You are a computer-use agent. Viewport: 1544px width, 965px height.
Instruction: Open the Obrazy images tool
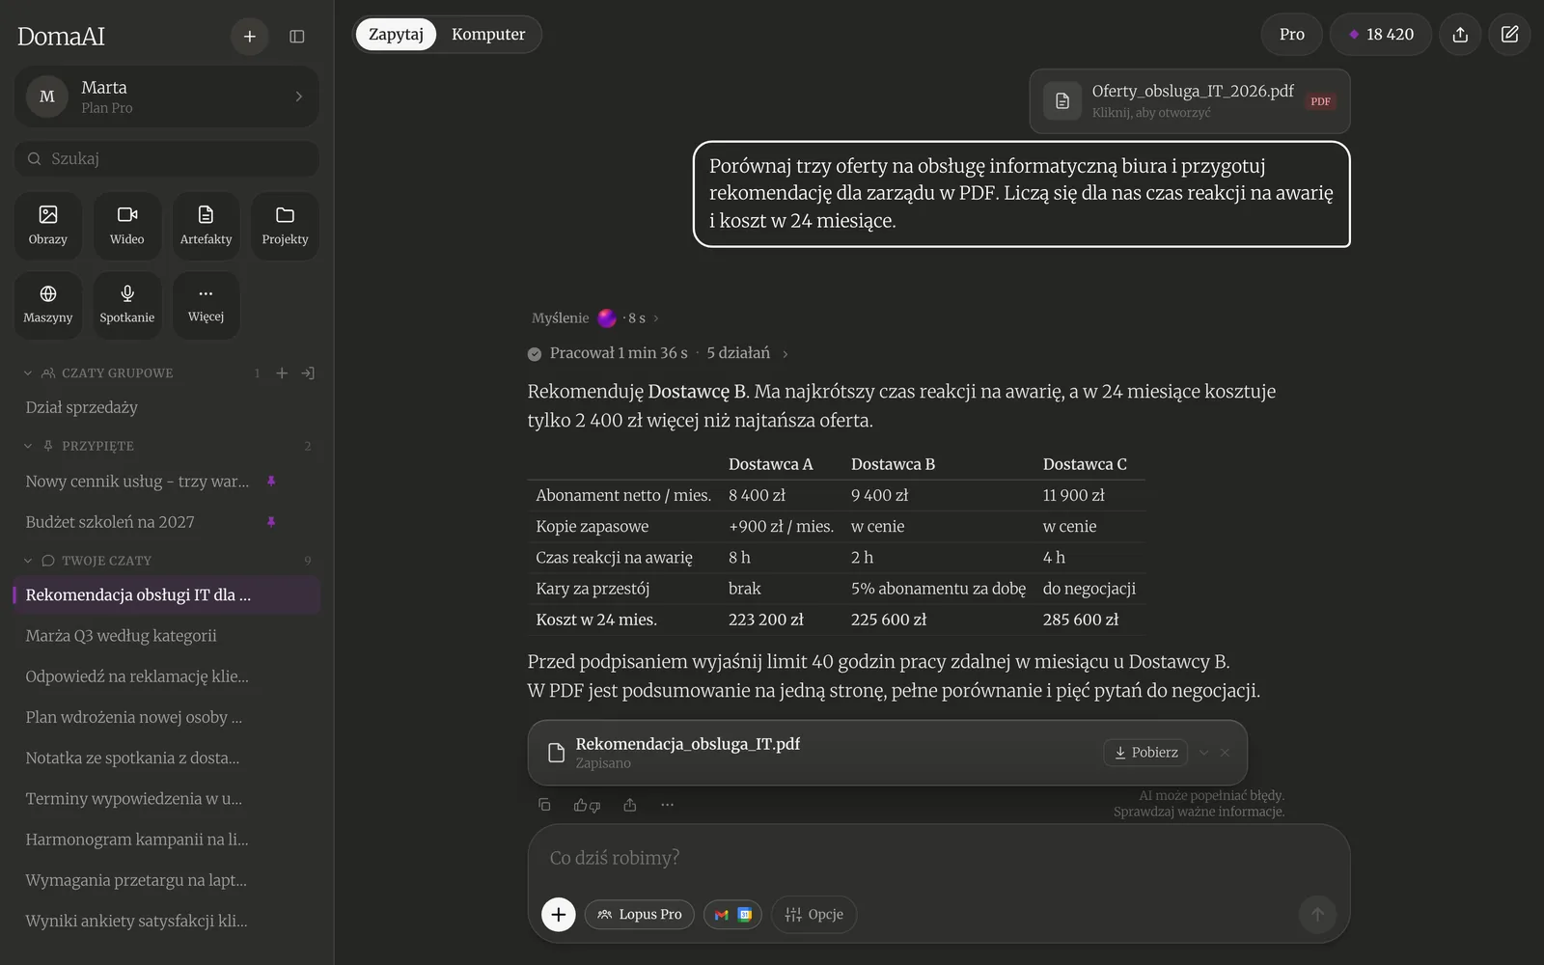(x=48, y=226)
